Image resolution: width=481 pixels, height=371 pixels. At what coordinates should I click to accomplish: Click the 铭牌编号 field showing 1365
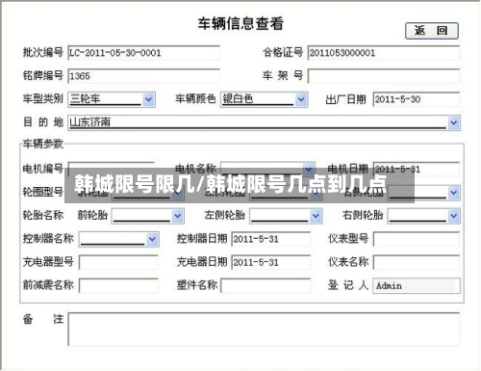(x=143, y=76)
